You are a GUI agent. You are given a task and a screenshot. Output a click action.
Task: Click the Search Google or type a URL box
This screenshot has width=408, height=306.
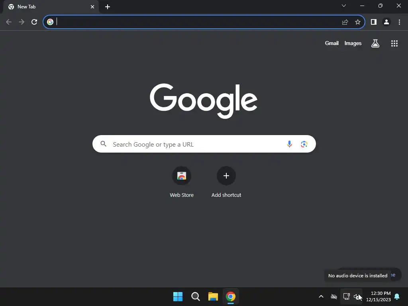click(x=204, y=144)
